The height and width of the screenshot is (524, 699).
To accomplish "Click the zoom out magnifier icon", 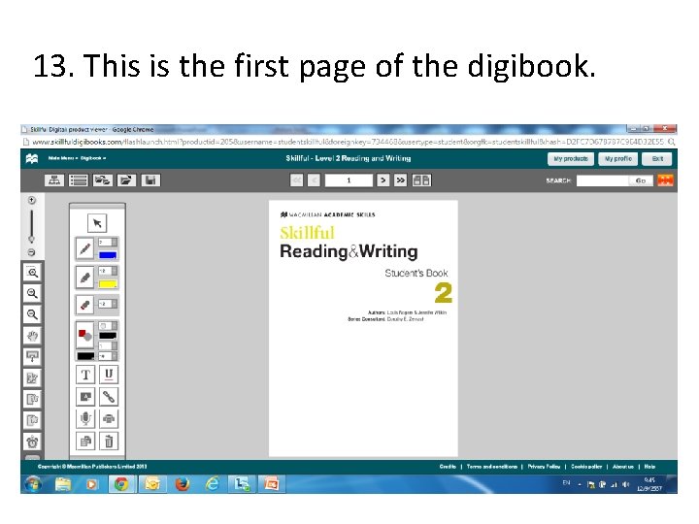I will pos(32,314).
